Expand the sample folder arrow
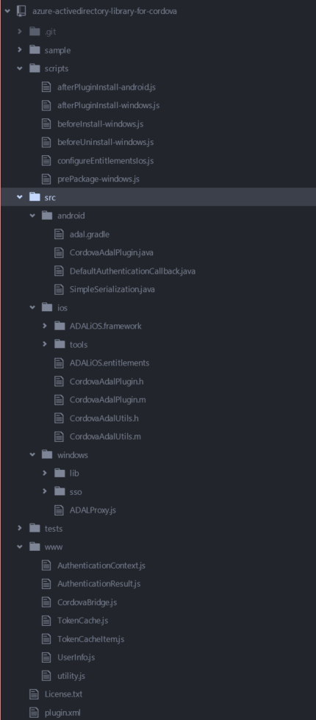The image size is (316, 720). point(20,50)
